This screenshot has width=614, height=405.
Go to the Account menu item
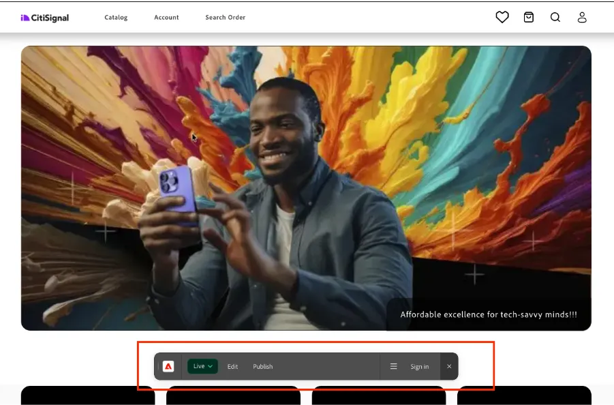point(166,17)
